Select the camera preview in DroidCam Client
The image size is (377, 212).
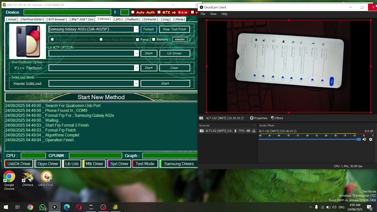coord(289,66)
